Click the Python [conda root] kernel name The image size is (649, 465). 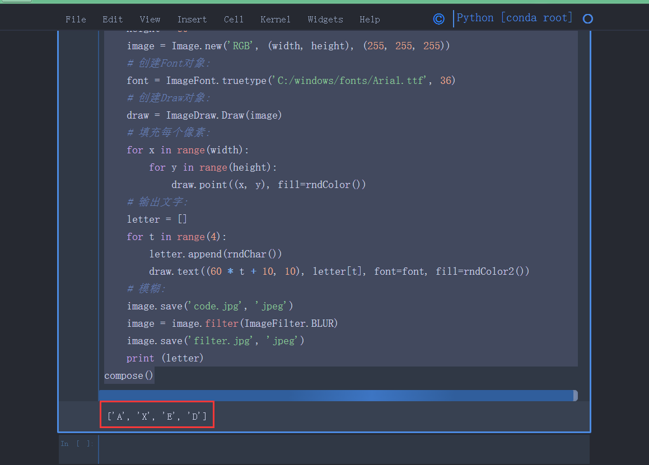tap(515, 18)
